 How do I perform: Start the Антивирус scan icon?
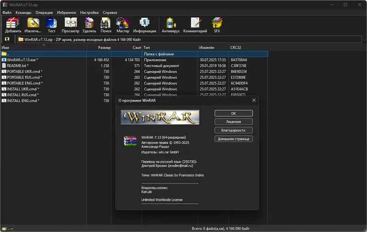click(171, 25)
